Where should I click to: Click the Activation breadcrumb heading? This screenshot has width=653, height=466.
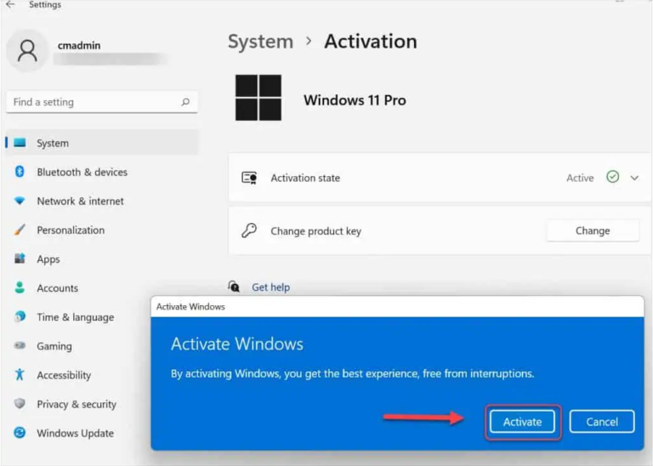tap(371, 41)
